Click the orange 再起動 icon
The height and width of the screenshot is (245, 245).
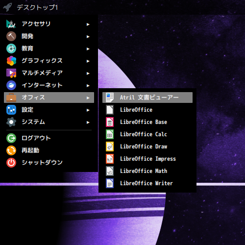coord(11,150)
